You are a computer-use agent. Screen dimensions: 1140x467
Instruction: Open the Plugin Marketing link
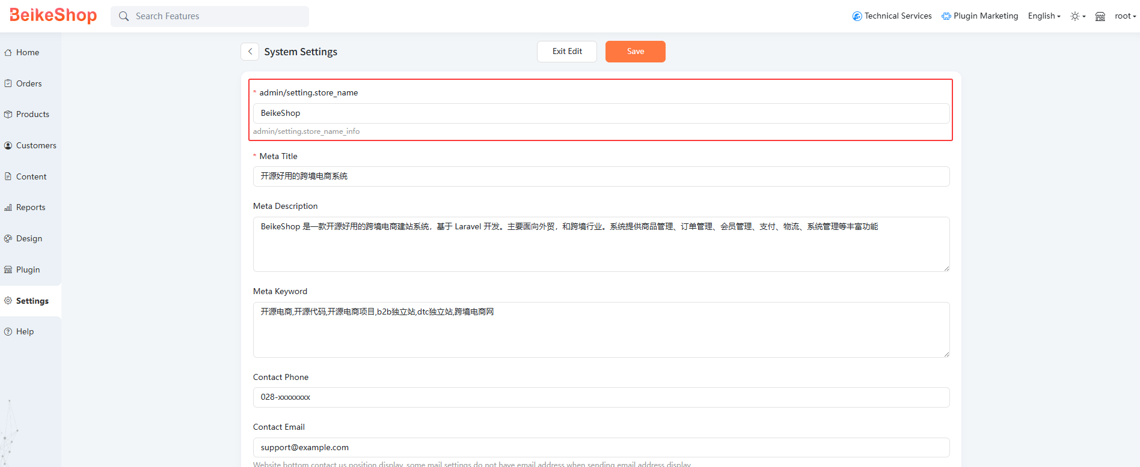tap(979, 16)
